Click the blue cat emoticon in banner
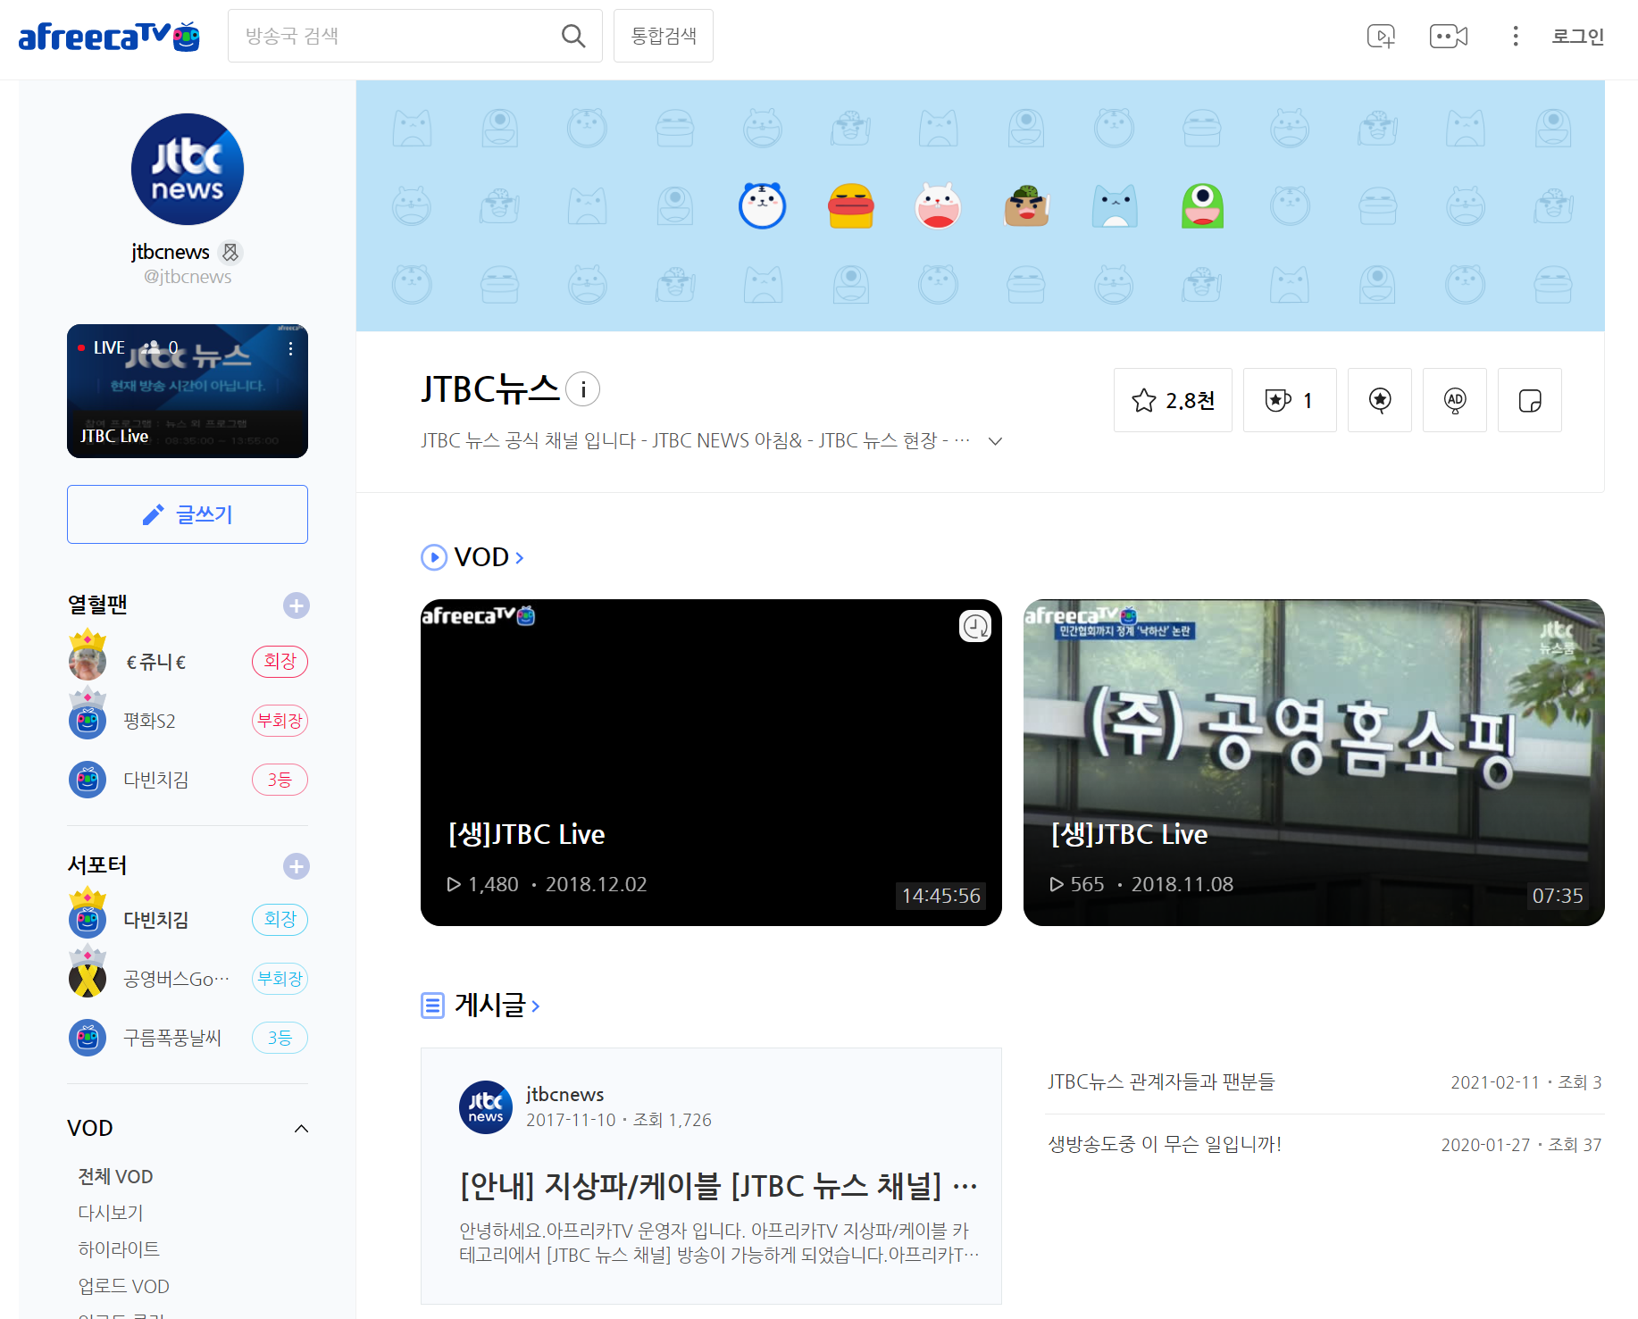The width and height of the screenshot is (1638, 1319). point(1115,206)
